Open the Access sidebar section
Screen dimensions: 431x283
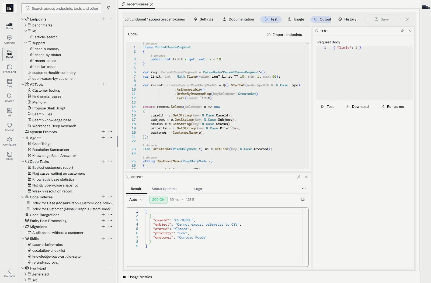pos(9,127)
